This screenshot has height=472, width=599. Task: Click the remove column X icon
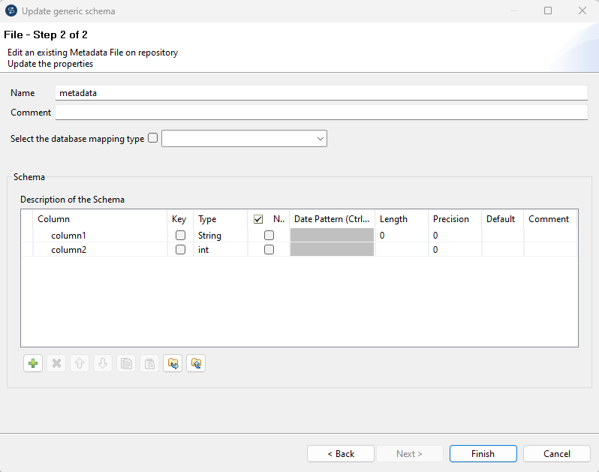(x=56, y=364)
